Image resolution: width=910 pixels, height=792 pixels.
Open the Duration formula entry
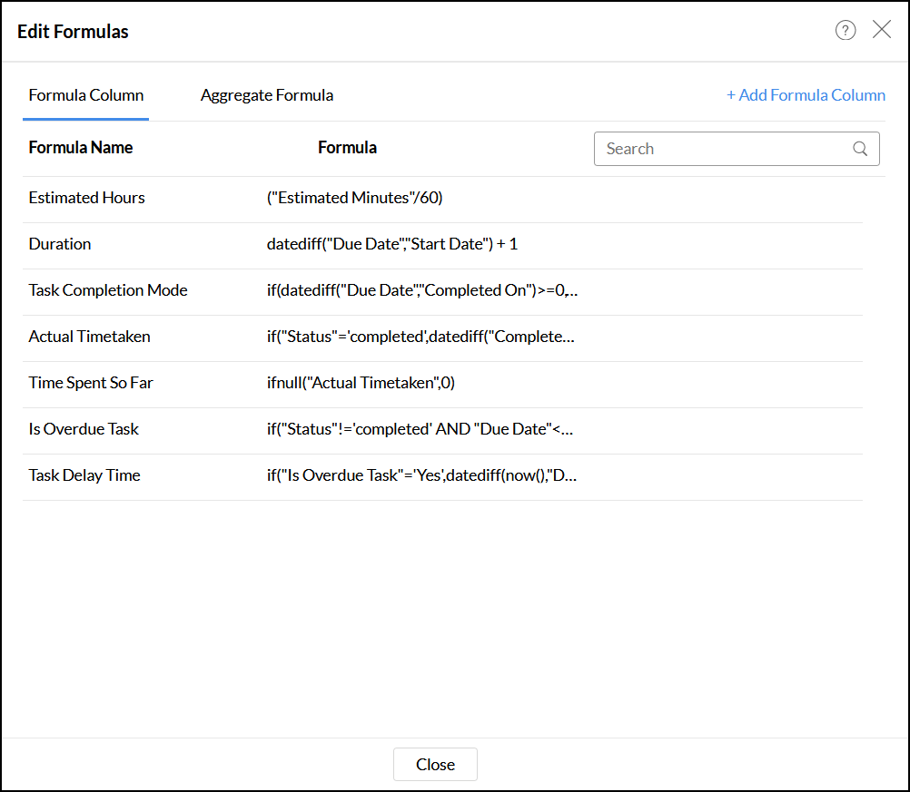60,244
